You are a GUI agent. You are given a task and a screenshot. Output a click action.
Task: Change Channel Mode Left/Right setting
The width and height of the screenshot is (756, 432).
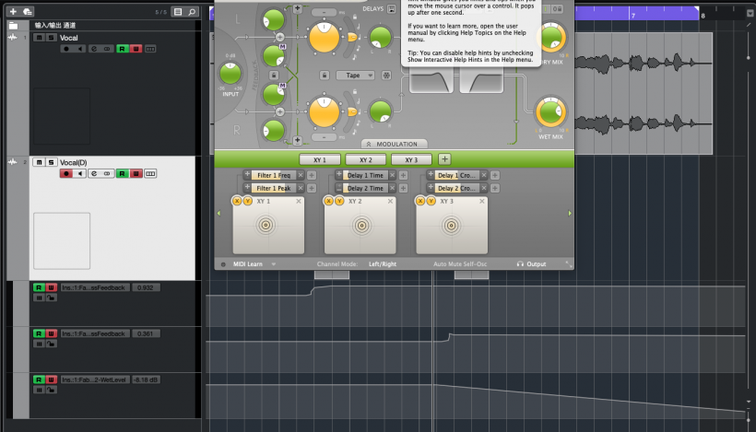(383, 264)
